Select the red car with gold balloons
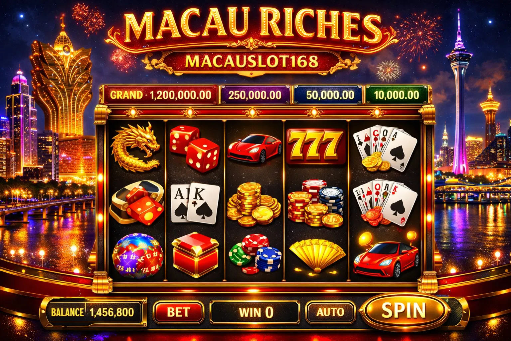511x341 pixels. click(386, 255)
